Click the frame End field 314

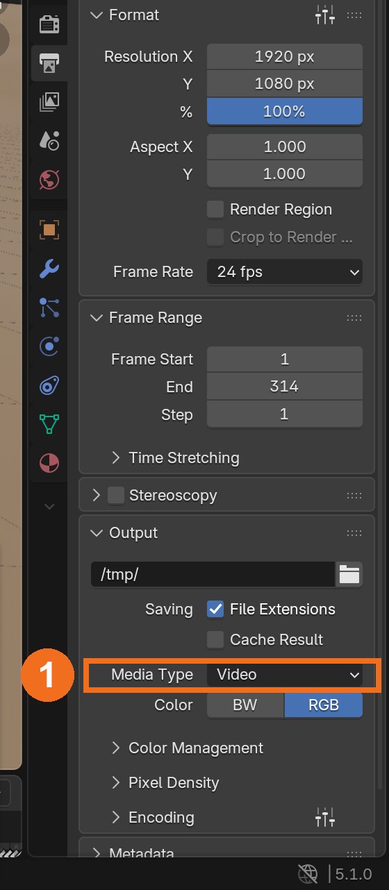[285, 387]
